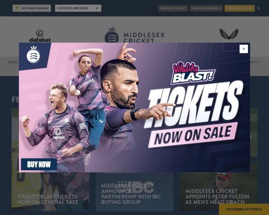Open the Peter Fulton head coach article

coord(217,197)
